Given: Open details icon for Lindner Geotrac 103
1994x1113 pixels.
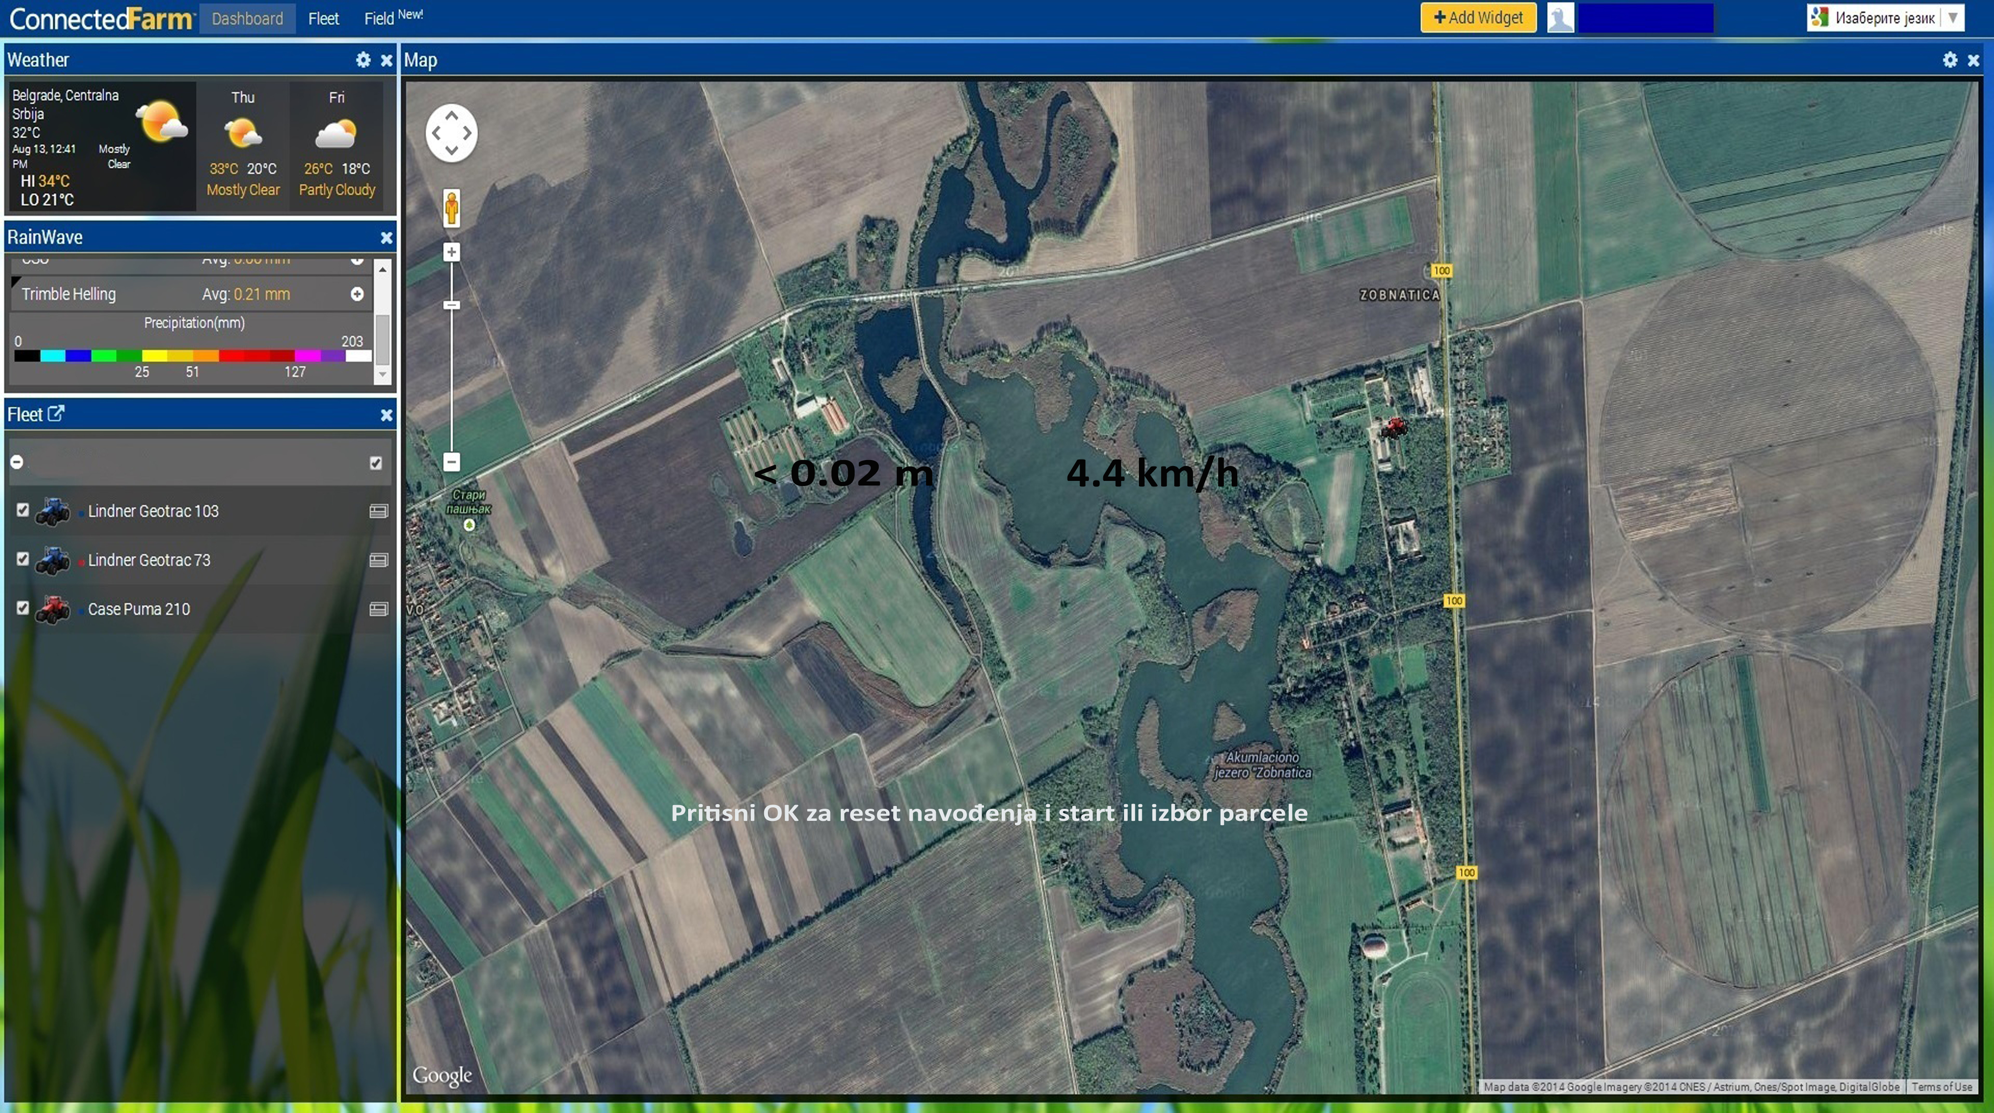Looking at the screenshot, I should (x=378, y=511).
